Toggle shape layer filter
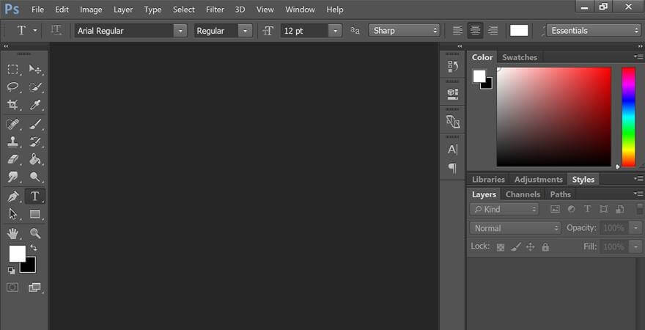Viewport: 645px width, 330px height. (603, 209)
